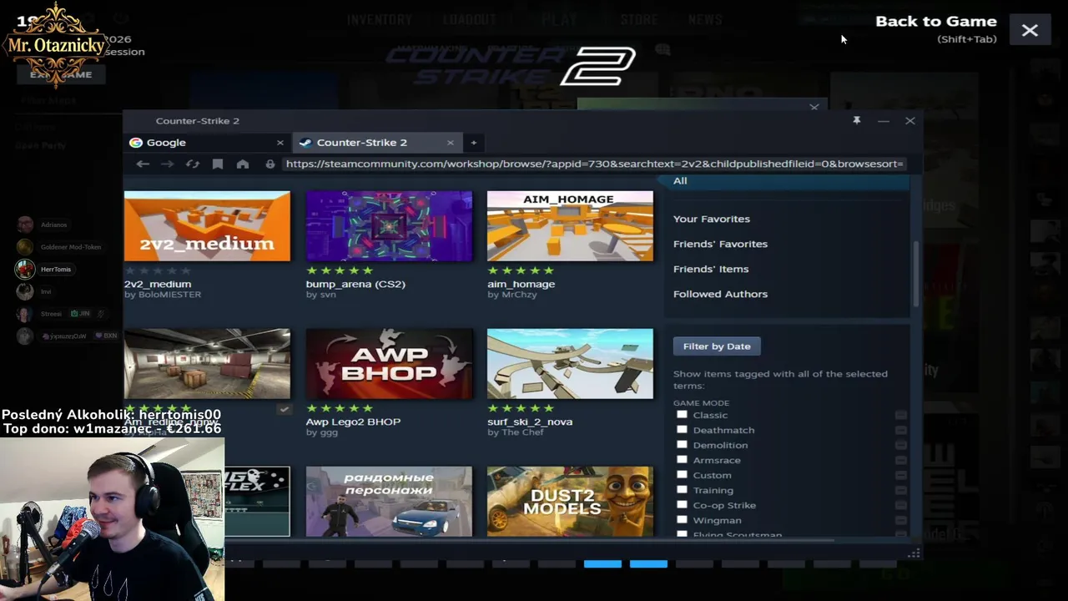Click the vertical scrollbar of workshop page

[x=915, y=274]
